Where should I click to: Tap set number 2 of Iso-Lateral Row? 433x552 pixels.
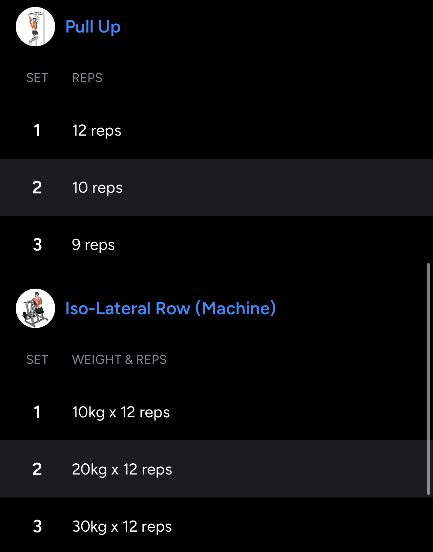coord(37,469)
